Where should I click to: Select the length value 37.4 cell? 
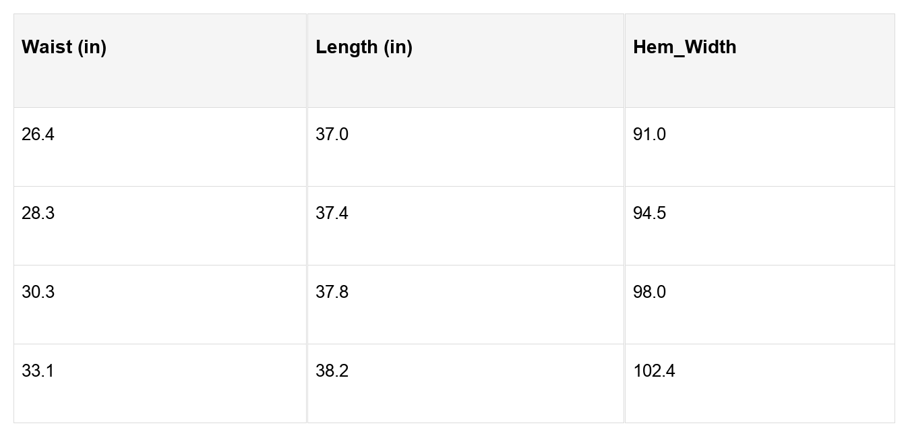332,214
